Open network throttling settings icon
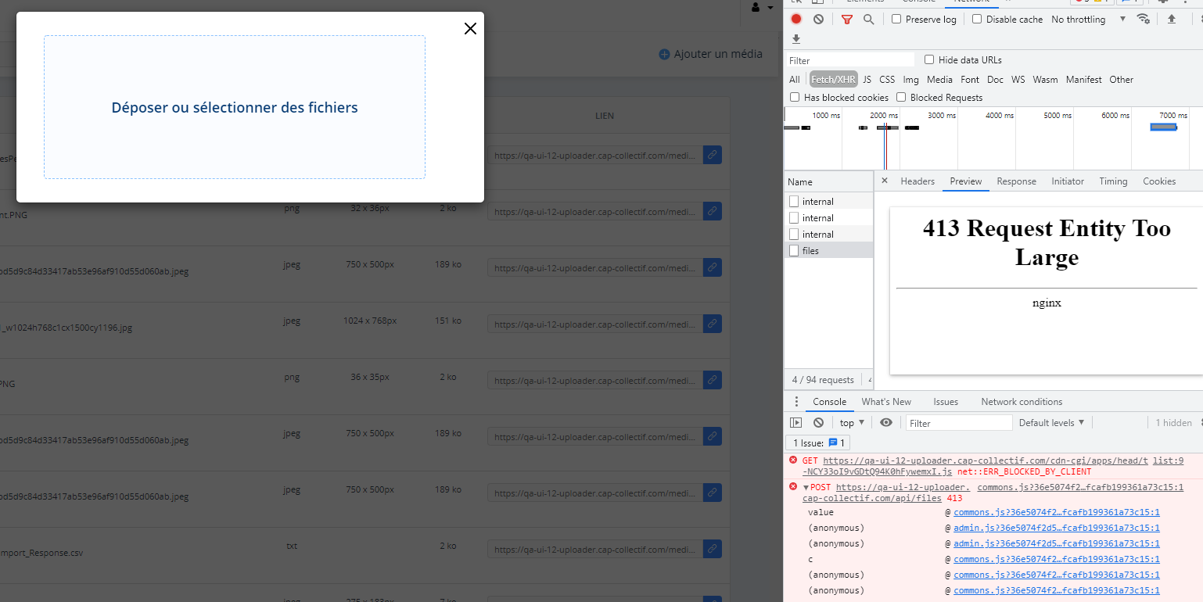The width and height of the screenshot is (1203, 602). coord(1144,19)
